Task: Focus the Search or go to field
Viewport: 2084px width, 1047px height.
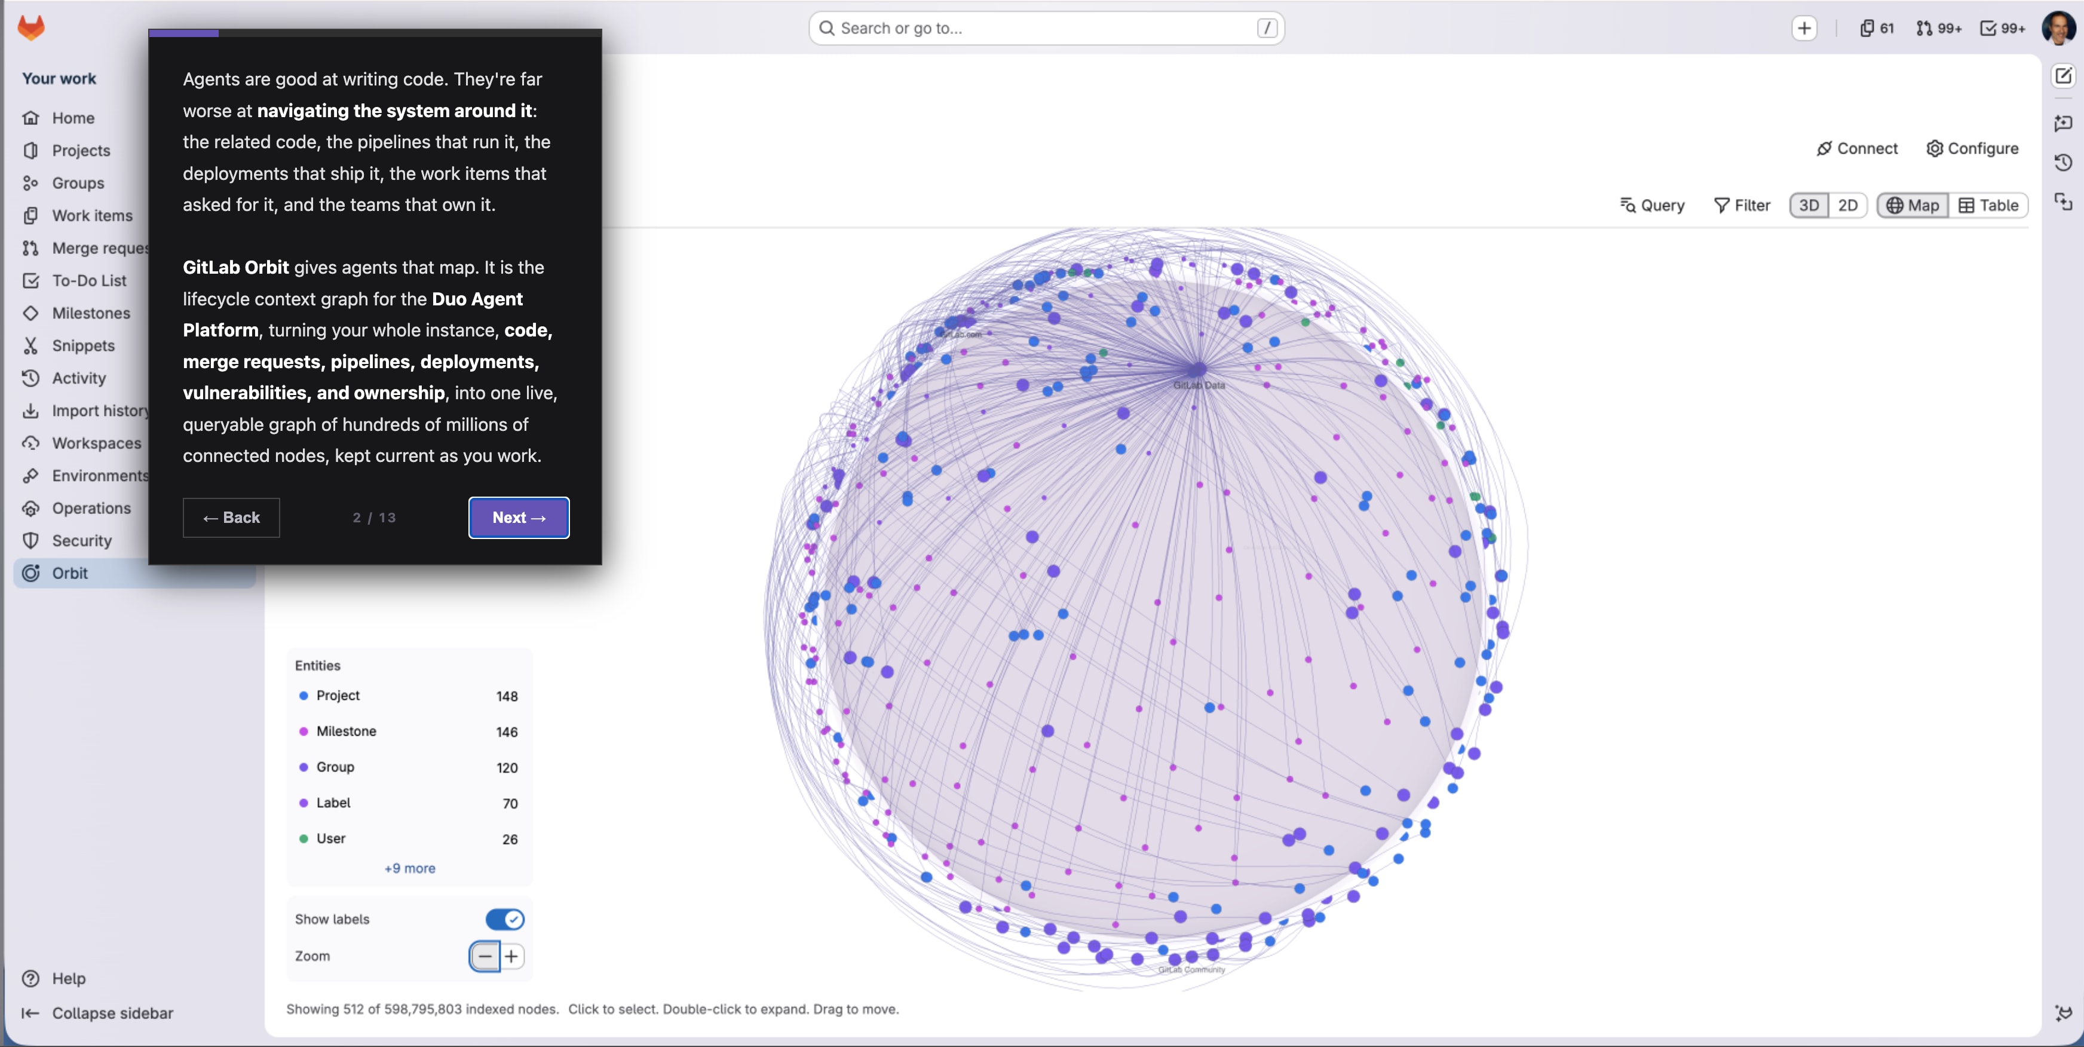Action: [1046, 28]
